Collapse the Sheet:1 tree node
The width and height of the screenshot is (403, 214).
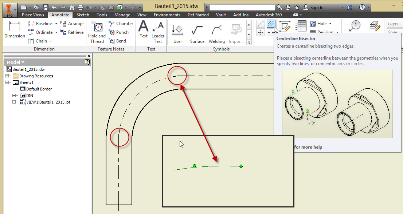pyautogui.click(x=8, y=82)
